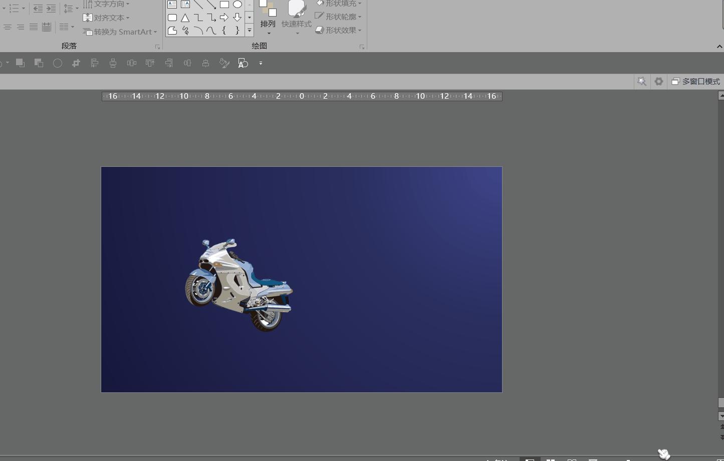Select the elbow connector shape
The image size is (724, 461).
click(198, 18)
